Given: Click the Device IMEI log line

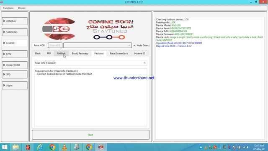Looking at the screenshot, I should 172,31.
